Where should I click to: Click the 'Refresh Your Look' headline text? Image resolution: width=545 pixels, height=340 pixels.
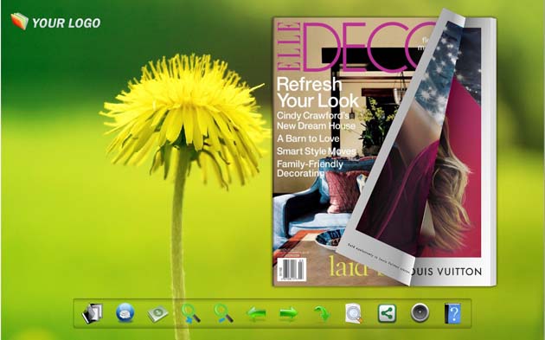pyautogui.click(x=317, y=93)
